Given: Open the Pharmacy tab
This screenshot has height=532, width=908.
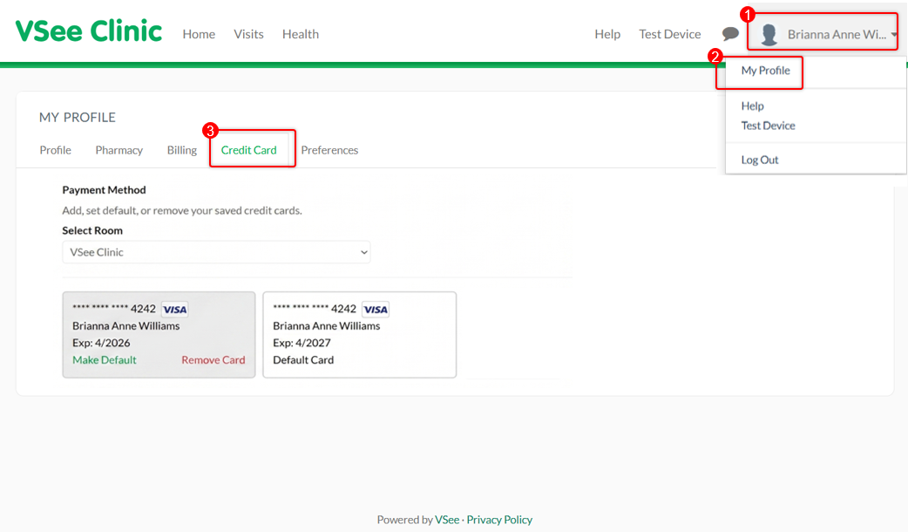Looking at the screenshot, I should coord(119,150).
